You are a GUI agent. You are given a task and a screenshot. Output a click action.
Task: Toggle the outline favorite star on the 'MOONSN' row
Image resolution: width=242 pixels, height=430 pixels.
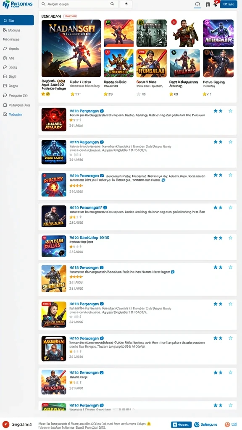click(x=231, y=338)
